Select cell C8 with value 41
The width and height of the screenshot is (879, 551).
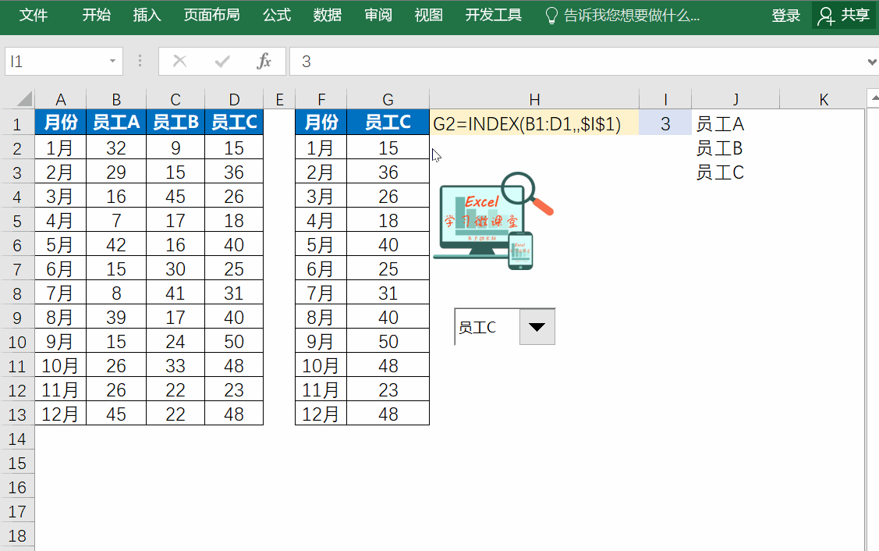coord(175,293)
